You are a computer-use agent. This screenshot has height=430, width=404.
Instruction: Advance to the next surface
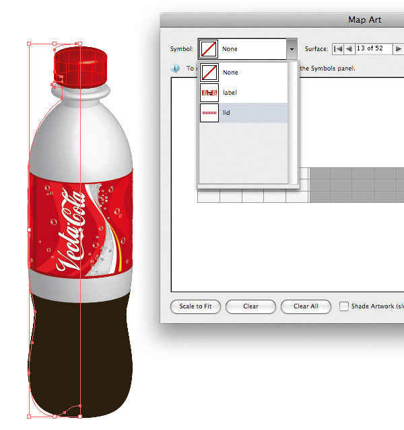pyautogui.click(x=398, y=49)
